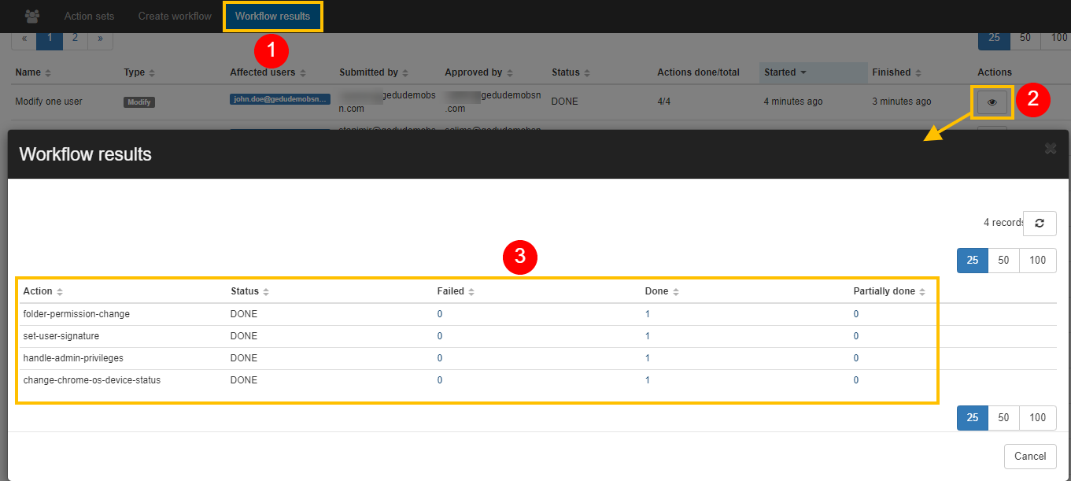Open Partially done count for handle-admin-privileges

[856, 358]
